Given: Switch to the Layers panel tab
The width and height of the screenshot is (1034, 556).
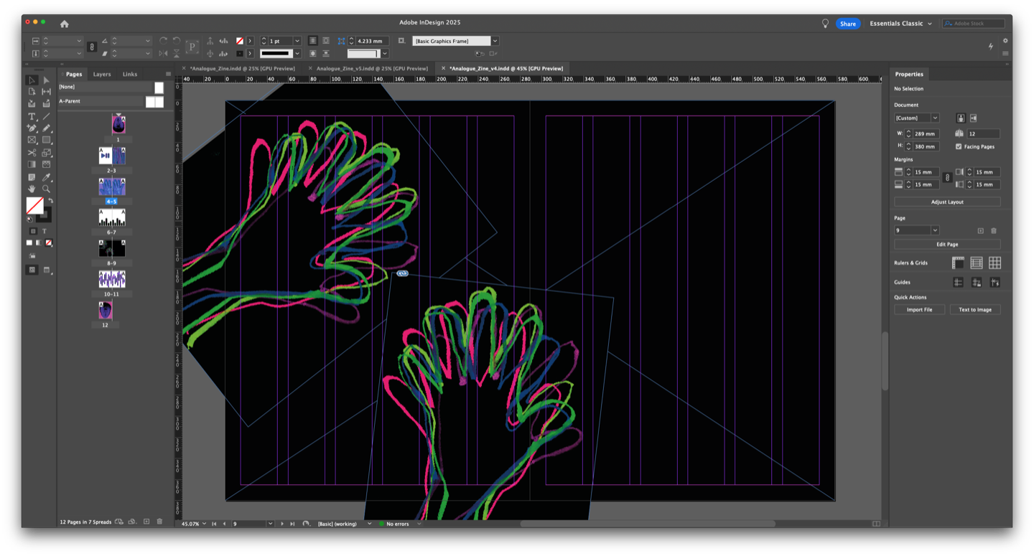Looking at the screenshot, I should [x=102, y=74].
